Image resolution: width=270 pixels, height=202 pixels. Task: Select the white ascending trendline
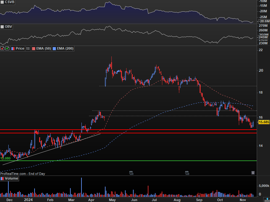pyautogui.click(x=52, y=149)
